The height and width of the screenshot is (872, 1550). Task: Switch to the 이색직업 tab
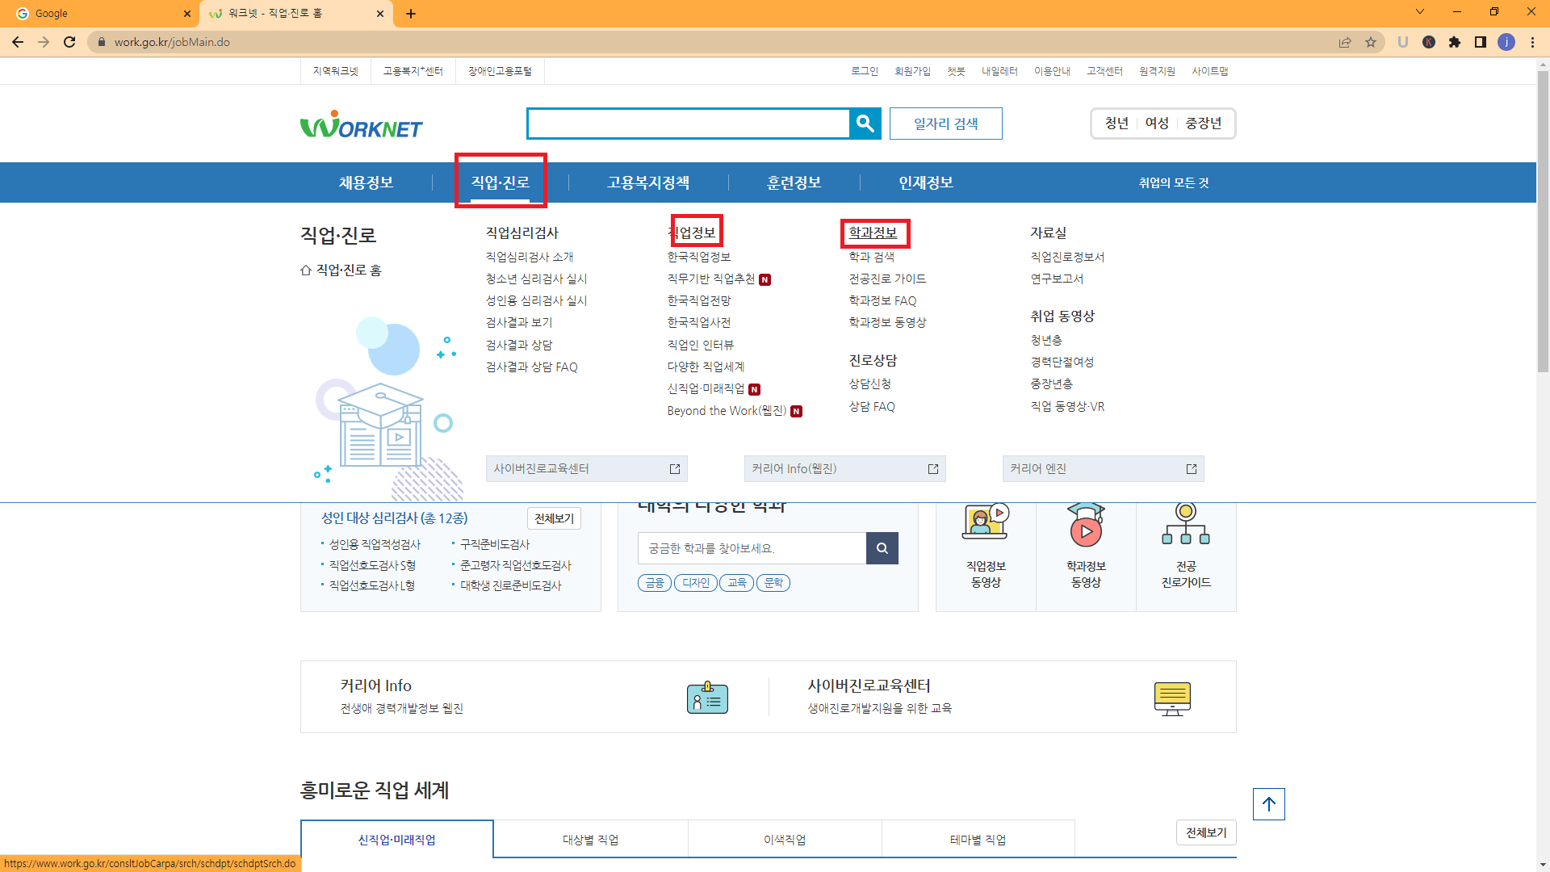[784, 838]
